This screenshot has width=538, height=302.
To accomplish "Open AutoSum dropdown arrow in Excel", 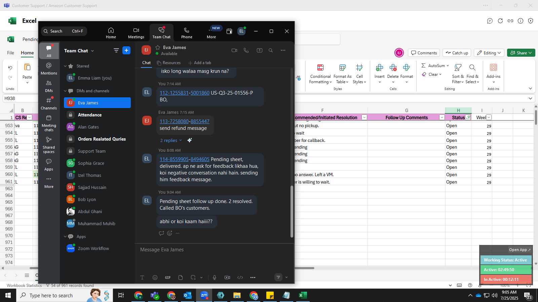I will click(x=448, y=65).
